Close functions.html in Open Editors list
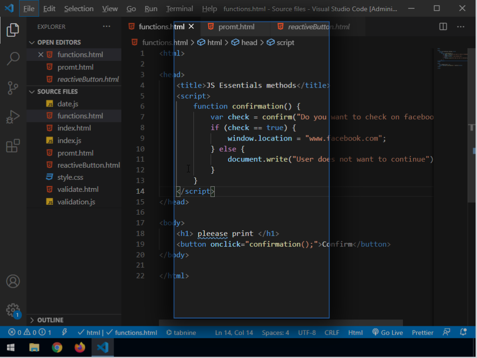The image size is (477, 358). (41, 55)
